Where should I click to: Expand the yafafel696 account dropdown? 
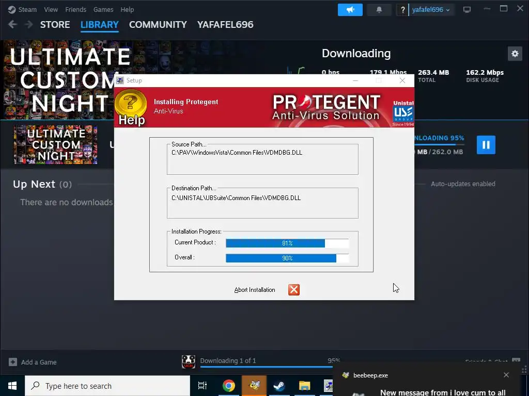[431, 10]
